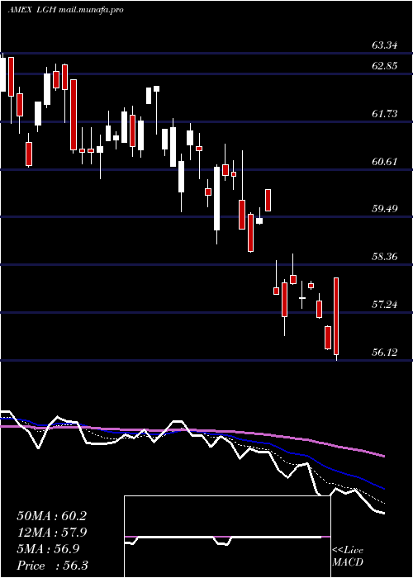Click the AMEX LGH mail.munafa.pro title
The width and height of the screenshot is (413, 578).
(65, 10)
